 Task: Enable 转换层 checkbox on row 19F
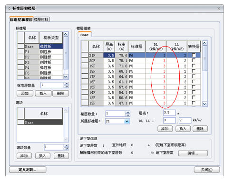tap(194, 66)
